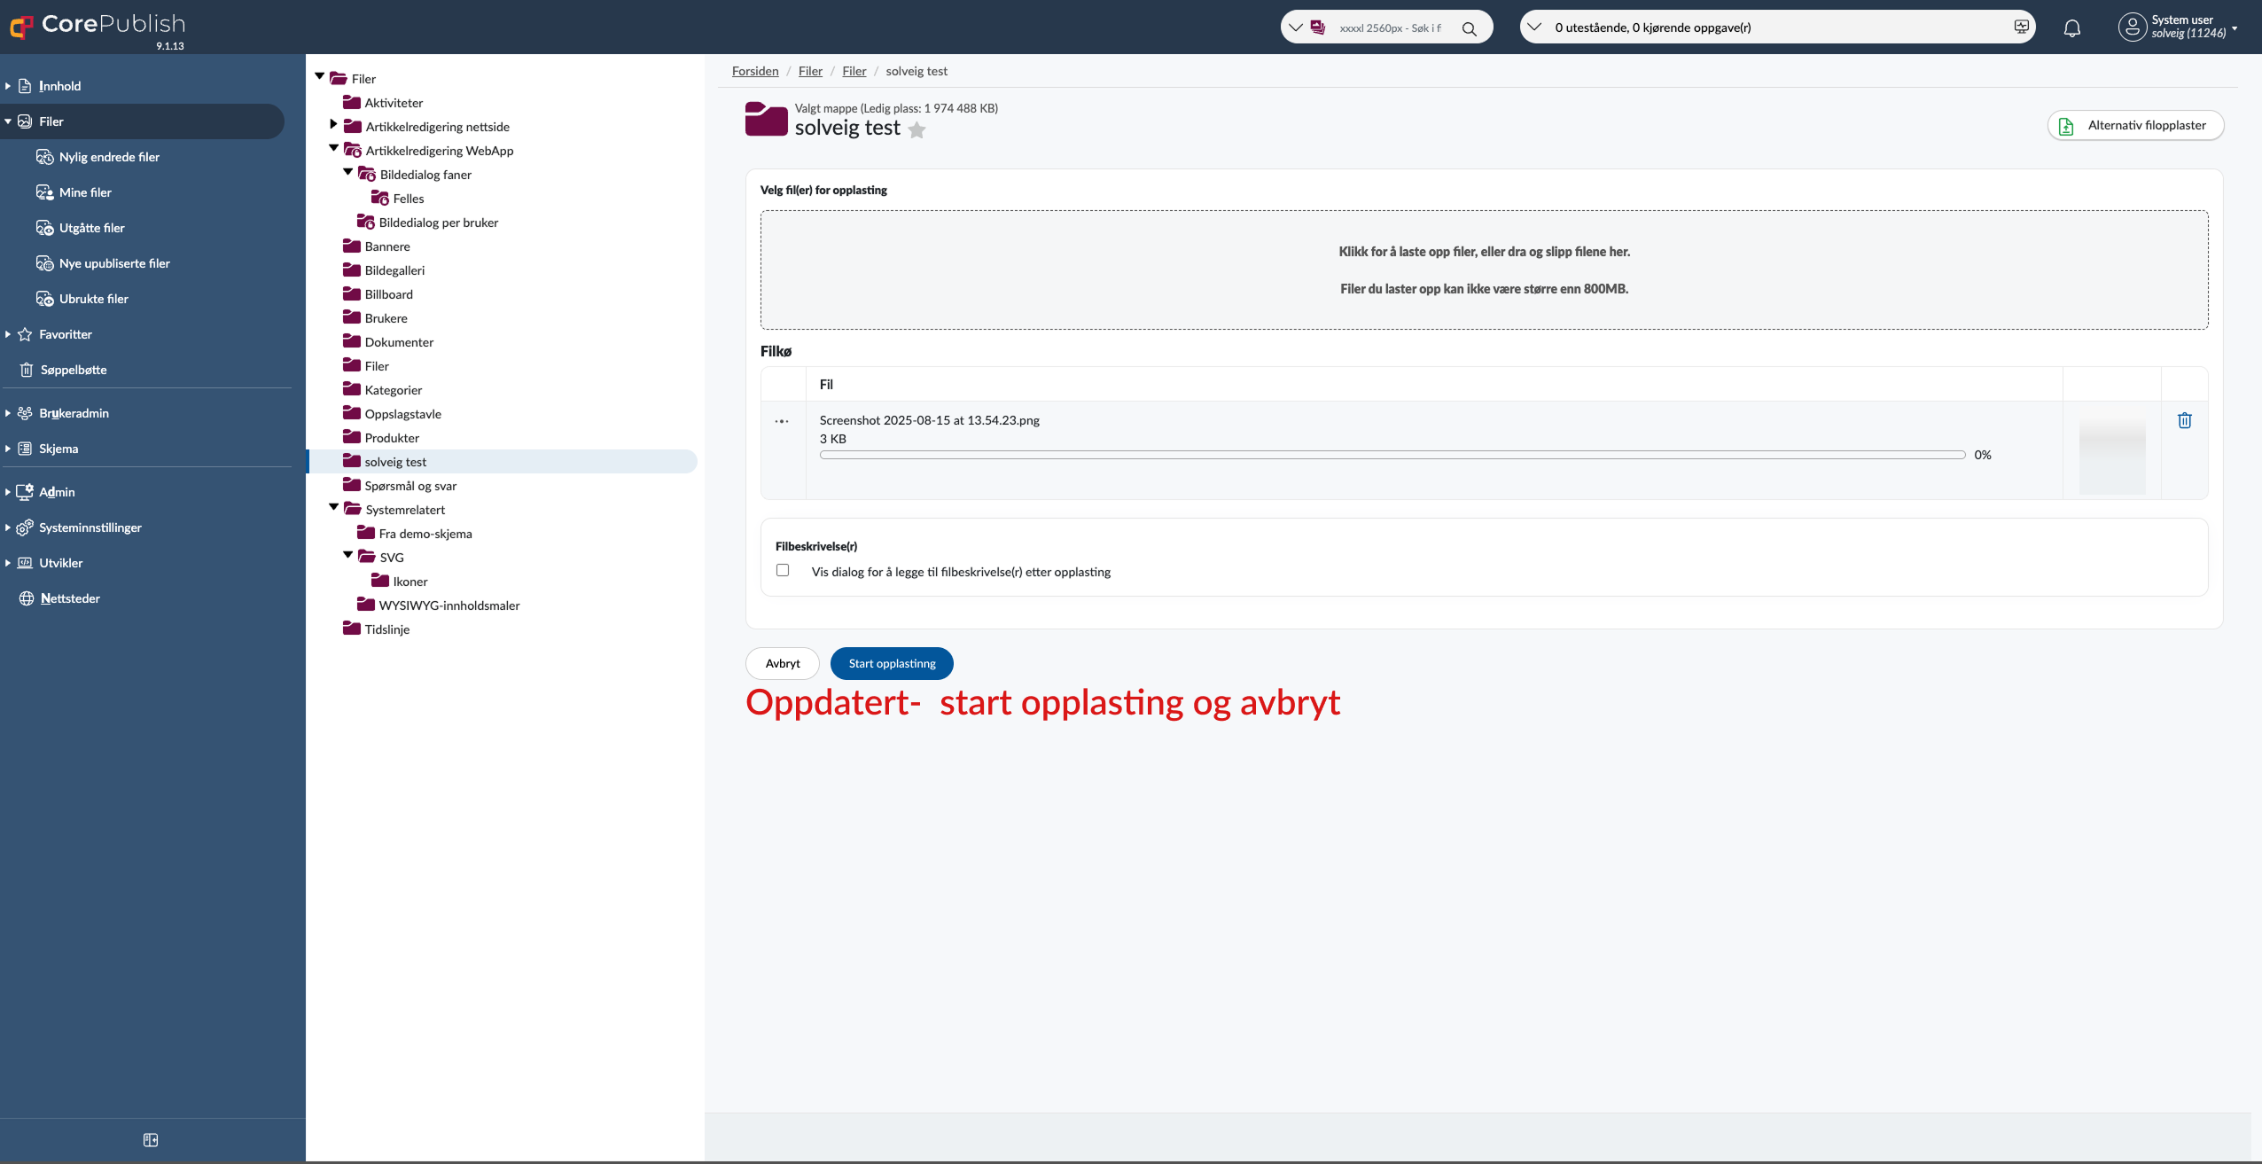Collapse Artikkelredigering WebApp folder

(334, 149)
